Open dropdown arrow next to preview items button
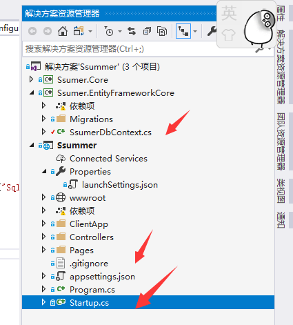 point(195,31)
